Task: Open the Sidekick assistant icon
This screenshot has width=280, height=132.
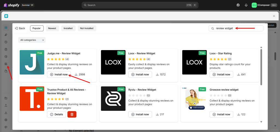Action: coord(238,5)
